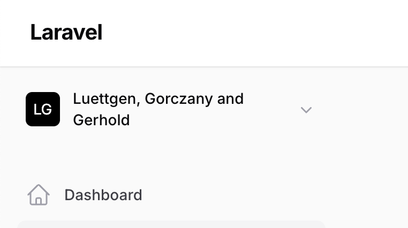Click the down arrow beside the team name
The height and width of the screenshot is (228, 408).
(306, 110)
